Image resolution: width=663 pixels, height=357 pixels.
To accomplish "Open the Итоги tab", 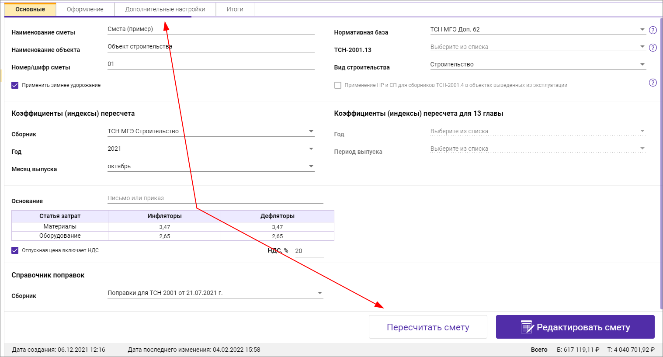I will [x=235, y=9].
